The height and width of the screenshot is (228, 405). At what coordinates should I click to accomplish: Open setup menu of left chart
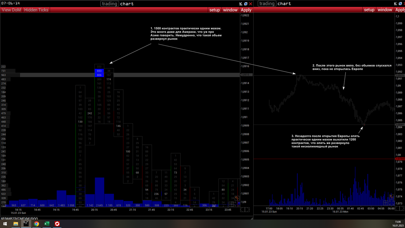pos(215,10)
